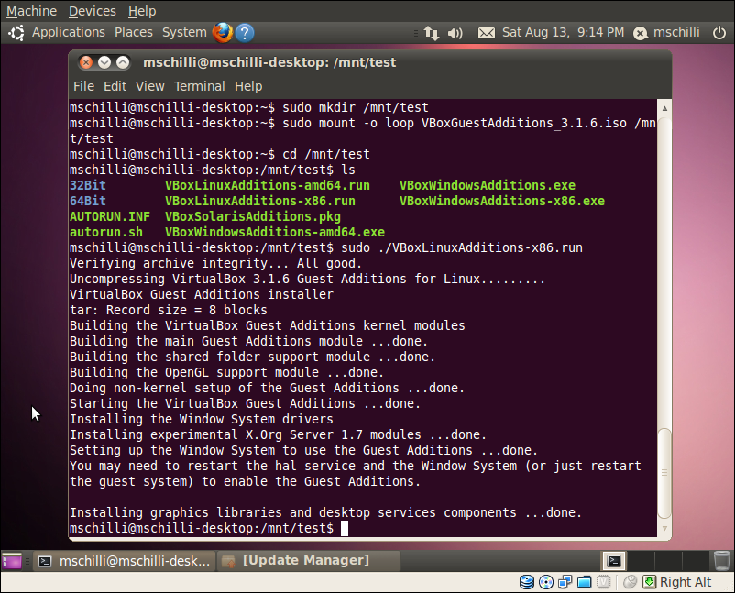Viewport: 735px width, 593px height.
Task: Click the 'tar: Record size = 8 blocks' line
Action: 169,310
